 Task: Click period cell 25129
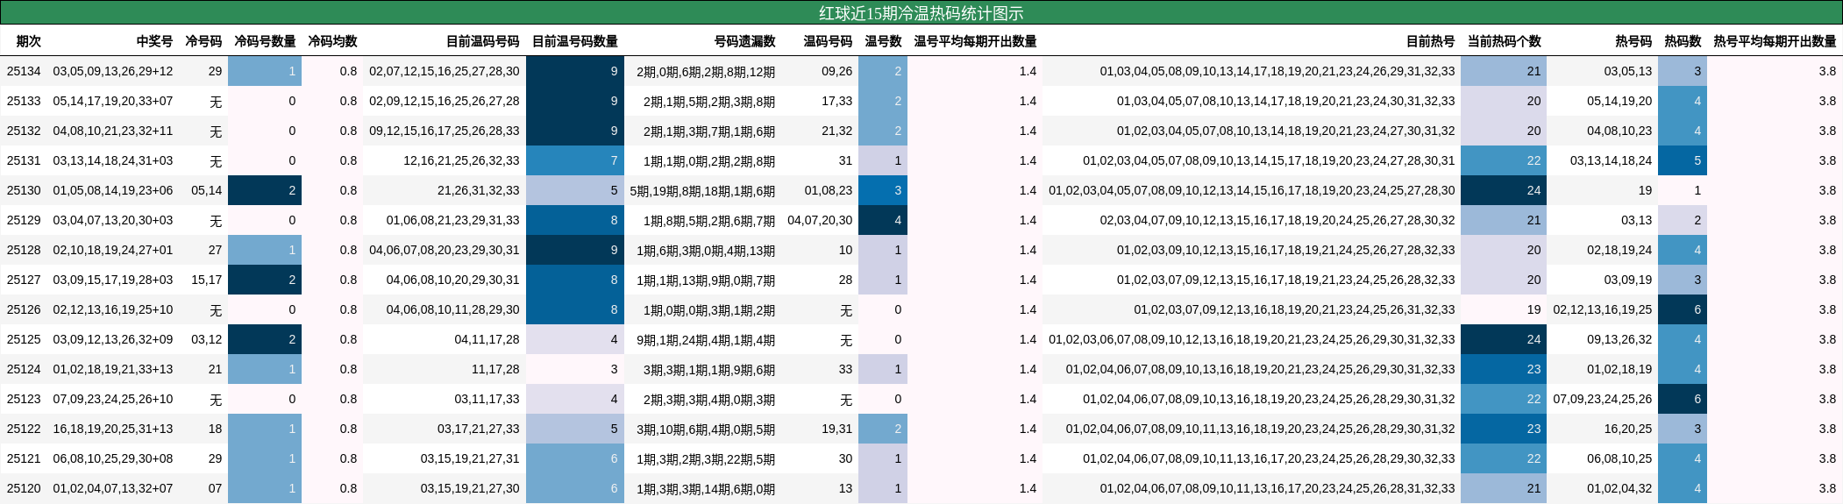24,220
